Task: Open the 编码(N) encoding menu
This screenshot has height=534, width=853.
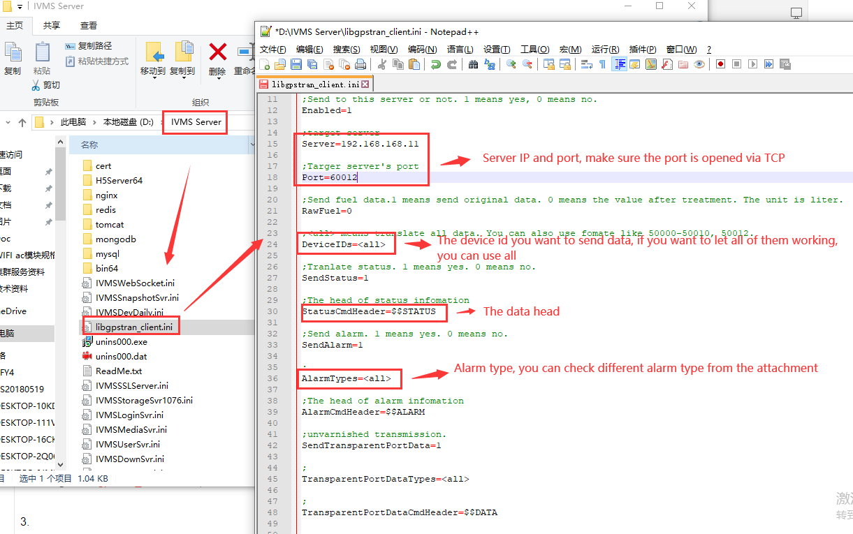Action: pos(422,49)
